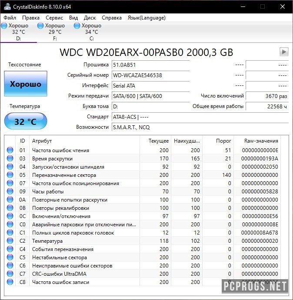Image resolution: width=293 pixels, height=300 pixels.
Task: Click status orb for attribute 0A
Action: (x=10, y=199)
